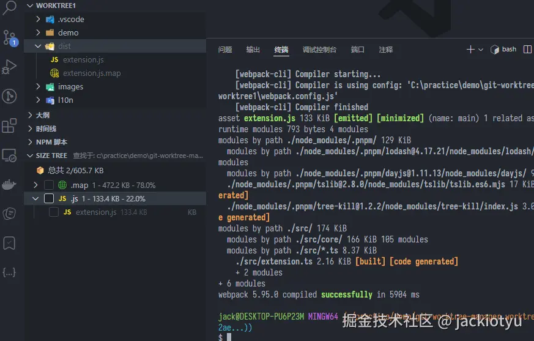Open Source Control view with badge 1
The height and width of the screenshot is (341, 534).
[10, 37]
